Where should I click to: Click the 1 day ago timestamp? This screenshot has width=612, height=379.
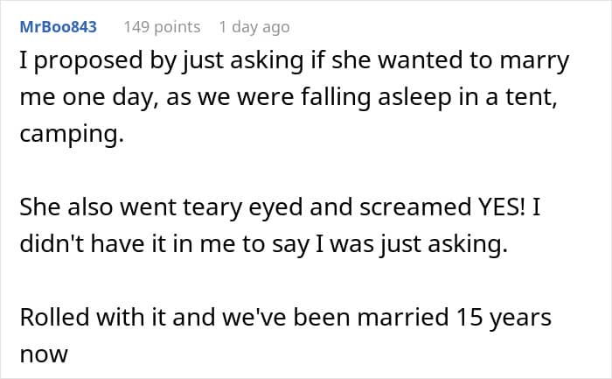tap(254, 27)
